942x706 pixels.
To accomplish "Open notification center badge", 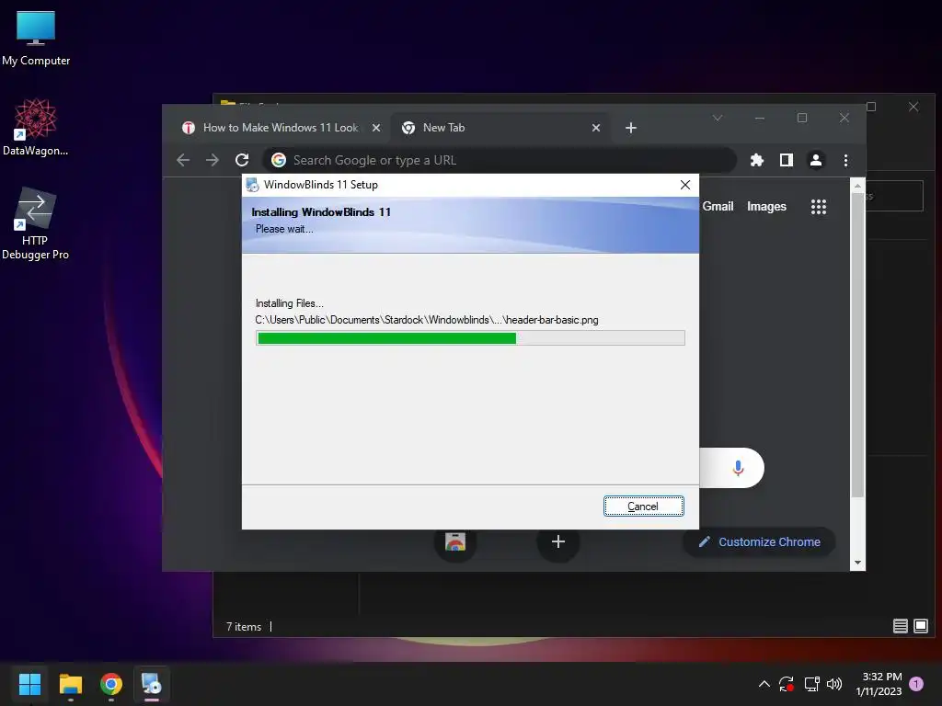I will click(916, 683).
